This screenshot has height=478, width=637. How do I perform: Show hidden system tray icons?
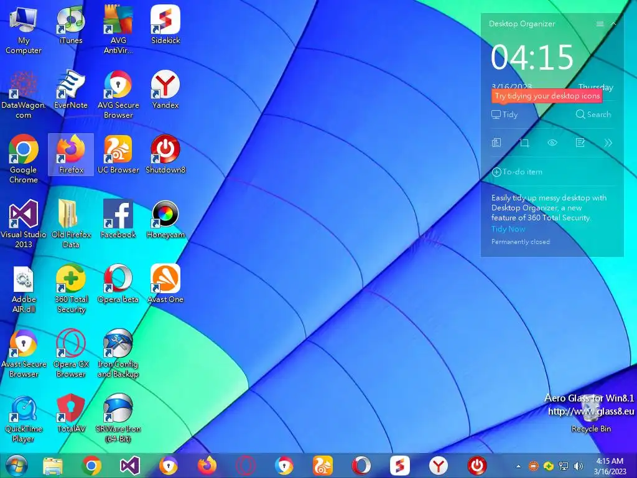518,466
